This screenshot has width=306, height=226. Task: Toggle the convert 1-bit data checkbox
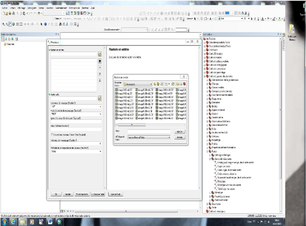(x=51, y=135)
